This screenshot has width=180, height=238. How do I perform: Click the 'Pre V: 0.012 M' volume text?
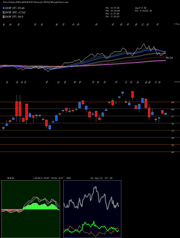pyautogui.click(x=143, y=11)
